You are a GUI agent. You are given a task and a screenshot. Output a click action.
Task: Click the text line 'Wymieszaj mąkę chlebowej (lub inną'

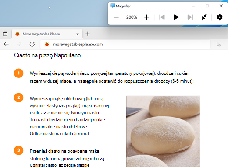coord(67,99)
